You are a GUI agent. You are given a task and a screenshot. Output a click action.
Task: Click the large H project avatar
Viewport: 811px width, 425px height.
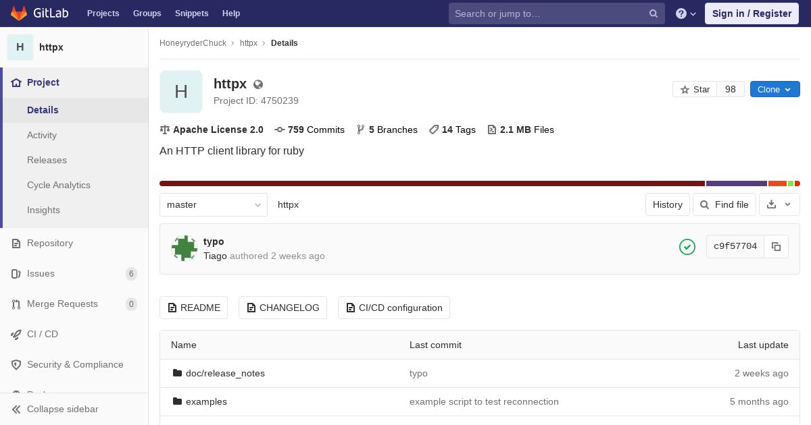181,92
